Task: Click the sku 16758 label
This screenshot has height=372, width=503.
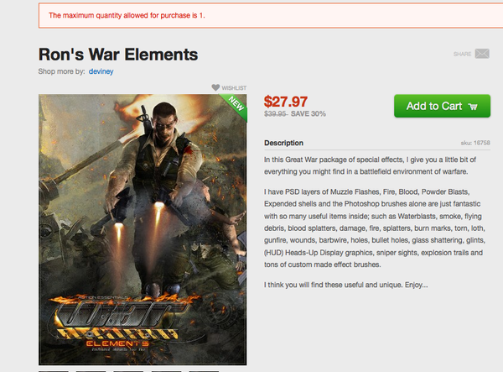Action: pos(474,143)
